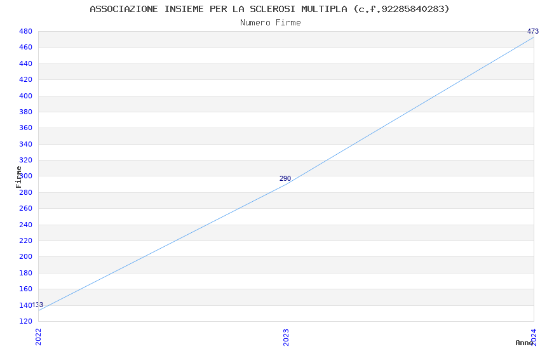Click the y-axis value 360
Image resolution: width=540 pixels, height=349 pixels.
25,128
